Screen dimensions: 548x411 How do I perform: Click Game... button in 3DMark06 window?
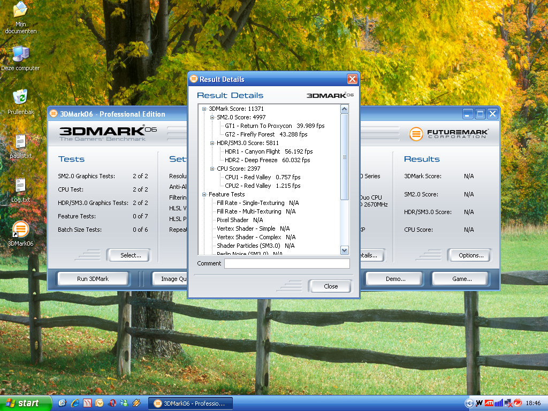462,279
